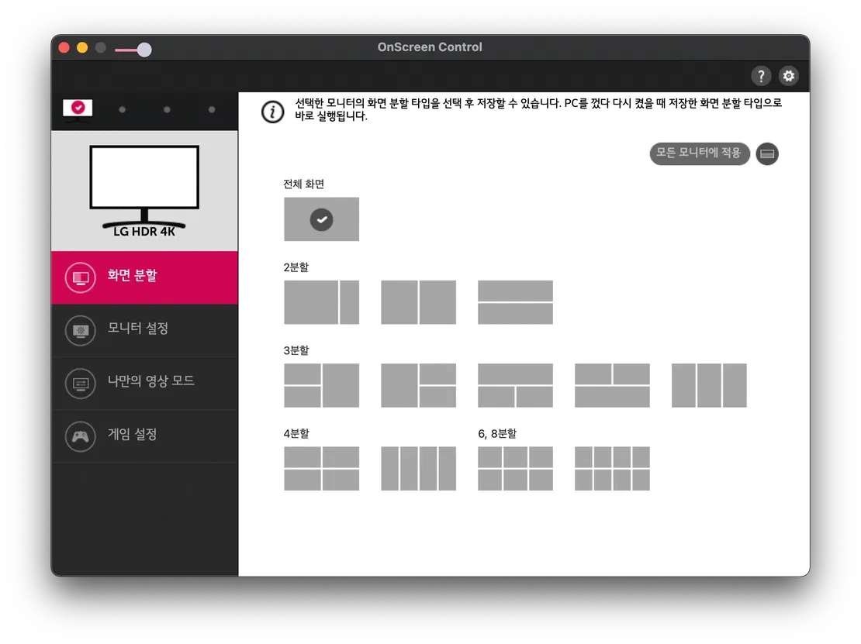The width and height of the screenshot is (861, 644).
Task: Click the 게임 설정 gamepad sidebar icon
Action: (80, 436)
